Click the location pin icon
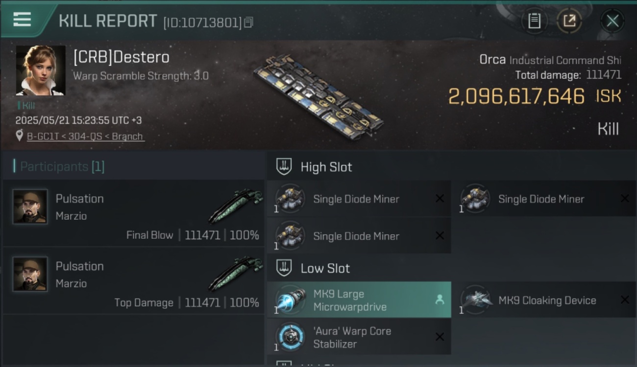 coord(20,136)
